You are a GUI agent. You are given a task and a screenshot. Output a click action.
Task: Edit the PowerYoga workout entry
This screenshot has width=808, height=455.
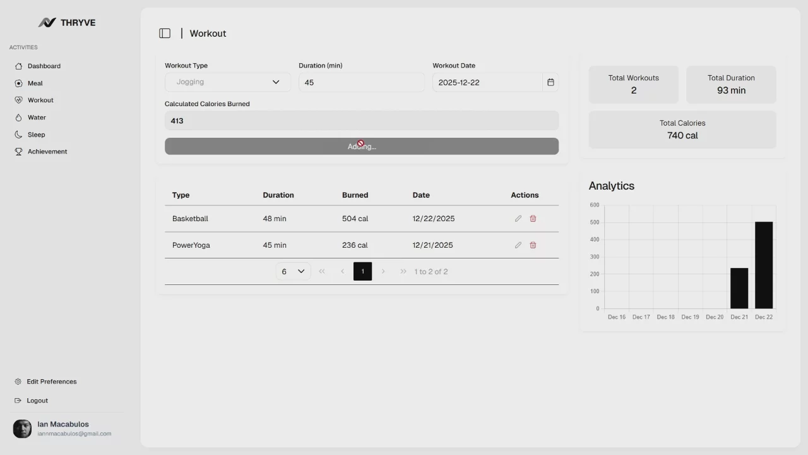[518, 245]
